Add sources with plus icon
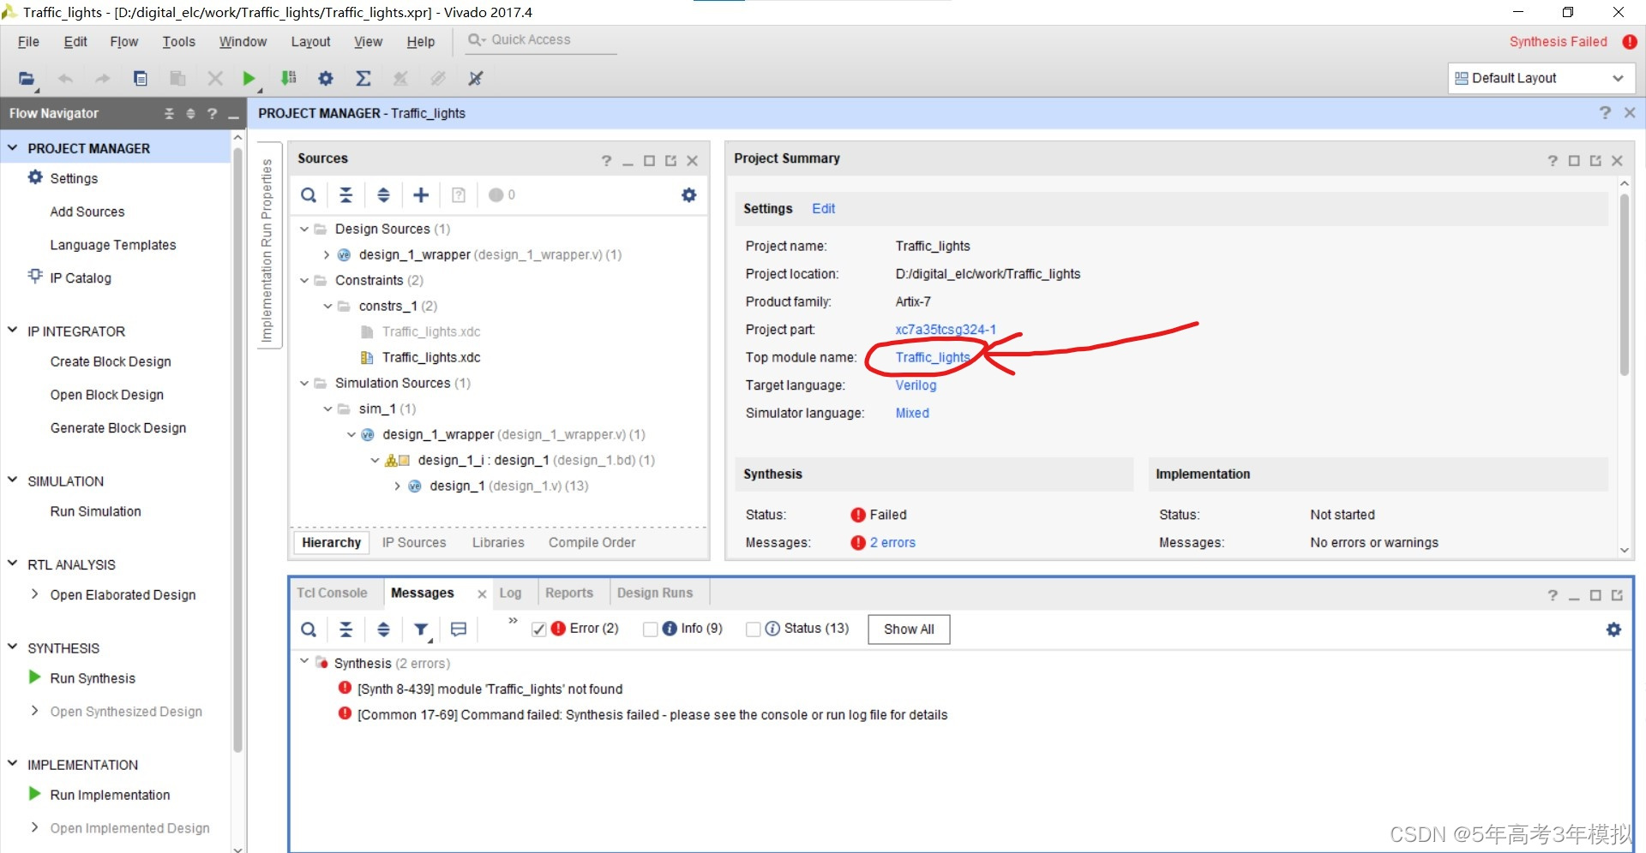 (421, 195)
